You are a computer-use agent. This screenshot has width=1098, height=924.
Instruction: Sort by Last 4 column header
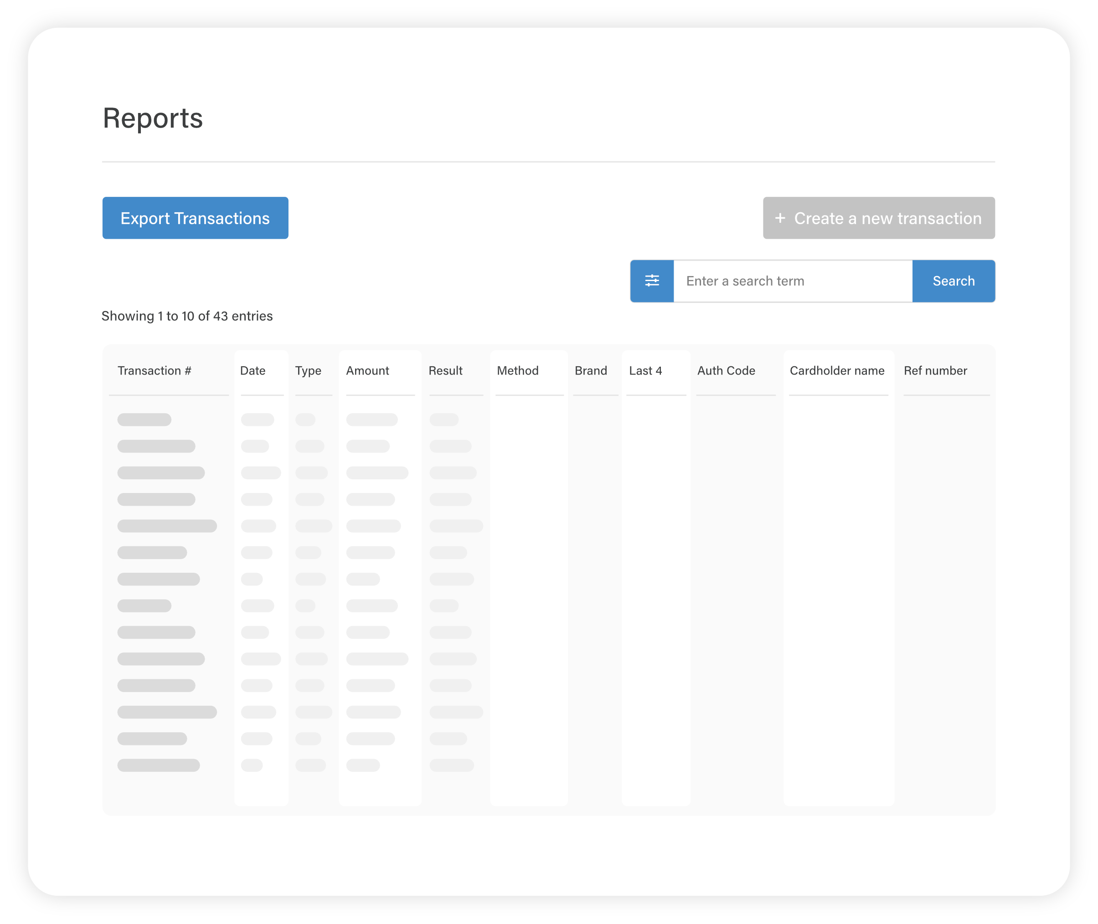point(645,370)
